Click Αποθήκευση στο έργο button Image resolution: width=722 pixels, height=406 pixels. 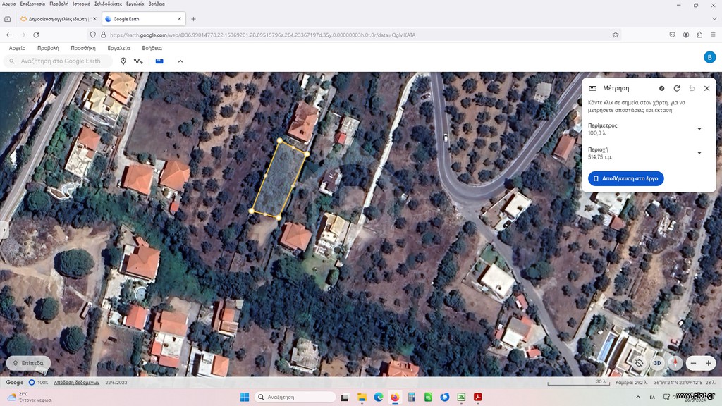coord(626,178)
